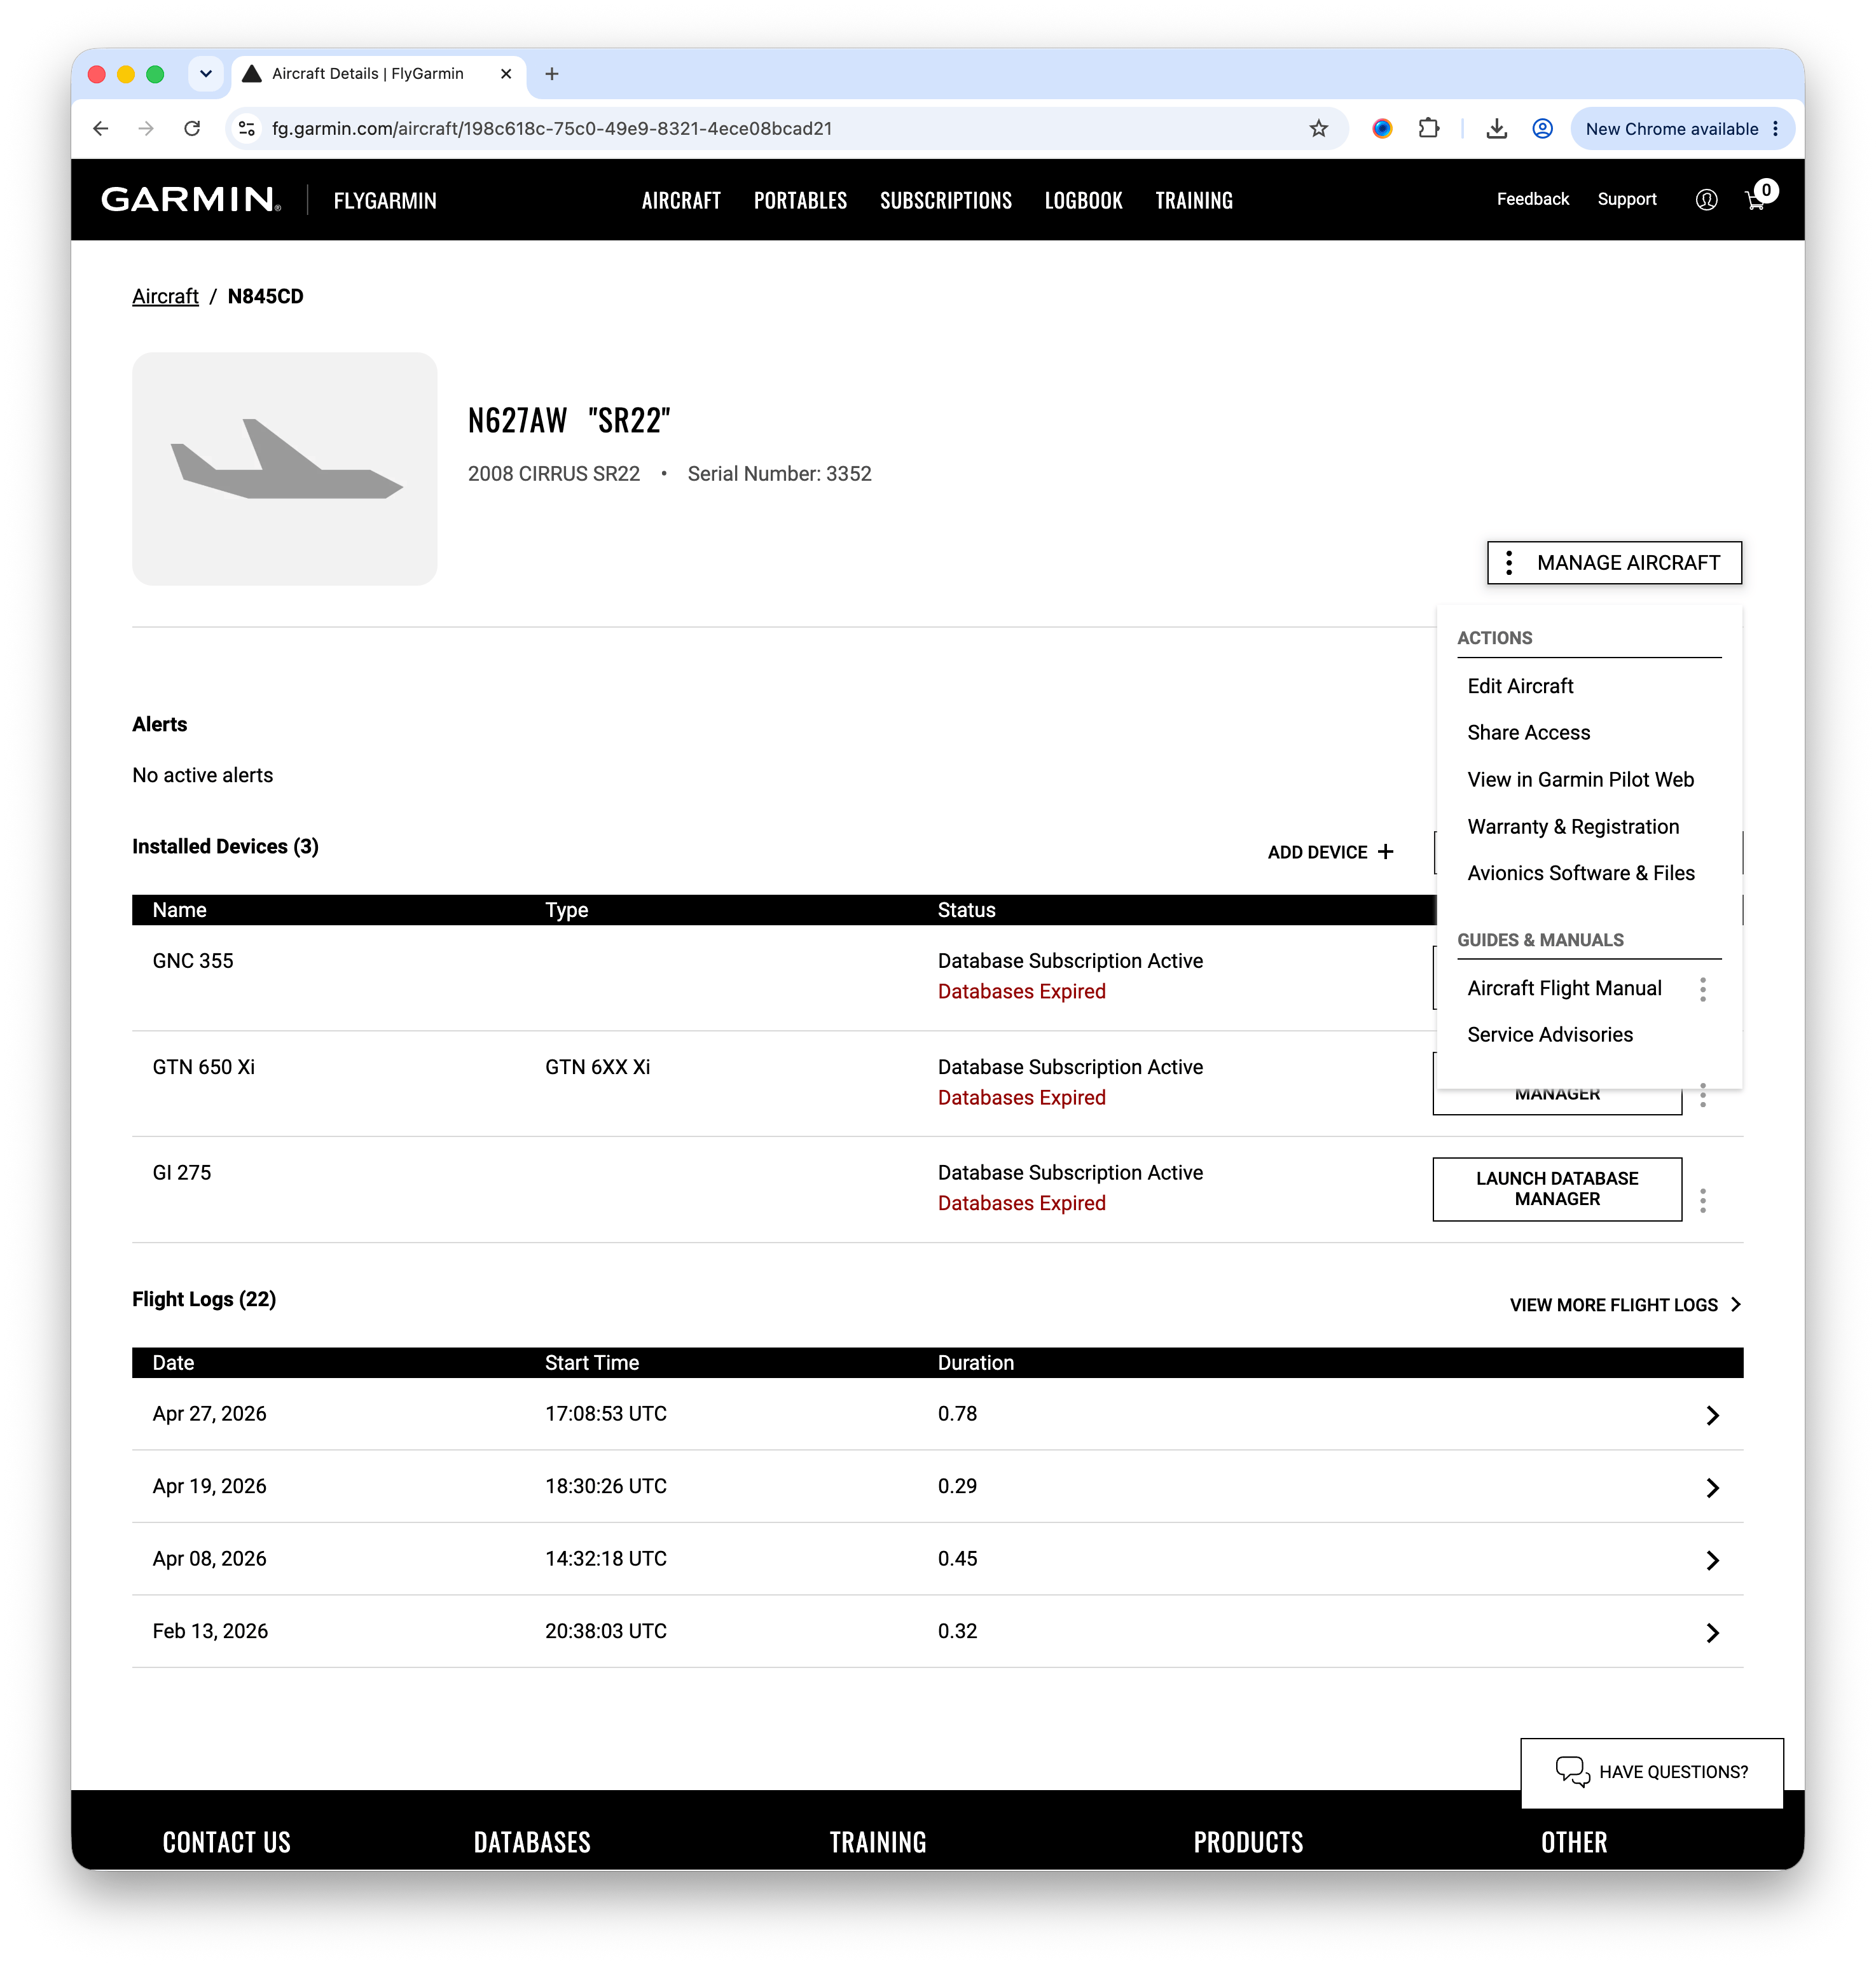The image size is (1876, 1965).
Task: Open options dots for GTN 650 Xi device
Action: (x=1703, y=1096)
